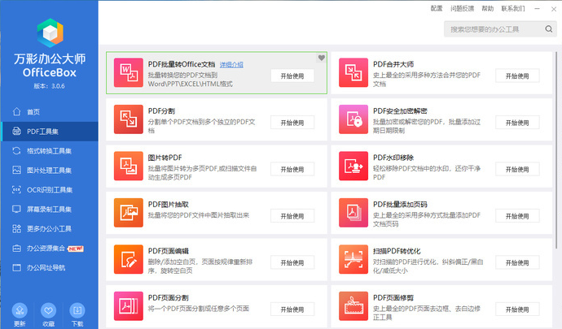Click the PDF页面编辑 title text
The height and width of the screenshot is (329, 562).
pyautogui.click(x=168, y=251)
